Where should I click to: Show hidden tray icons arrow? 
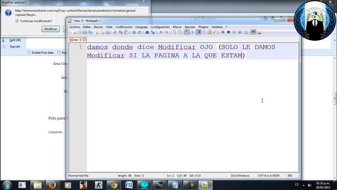click(x=303, y=185)
